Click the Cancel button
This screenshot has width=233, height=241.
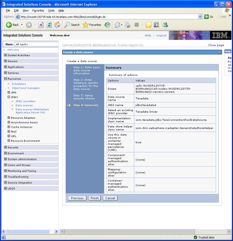click(x=110, y=198)
